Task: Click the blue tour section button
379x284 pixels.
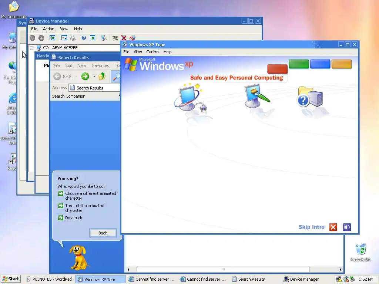Action: 320,64
